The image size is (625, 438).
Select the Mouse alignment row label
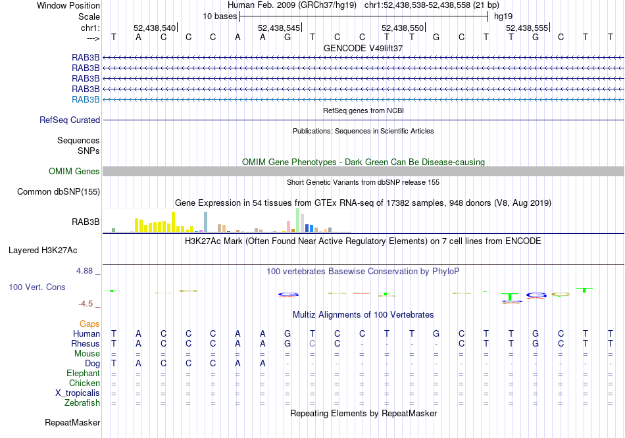point(87,354)
